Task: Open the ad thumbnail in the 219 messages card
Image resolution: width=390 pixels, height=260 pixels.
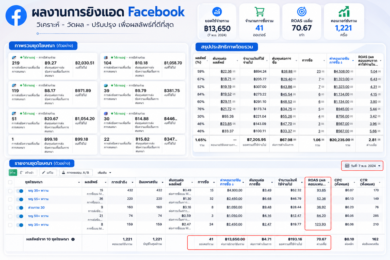Action: click(14, 58)
